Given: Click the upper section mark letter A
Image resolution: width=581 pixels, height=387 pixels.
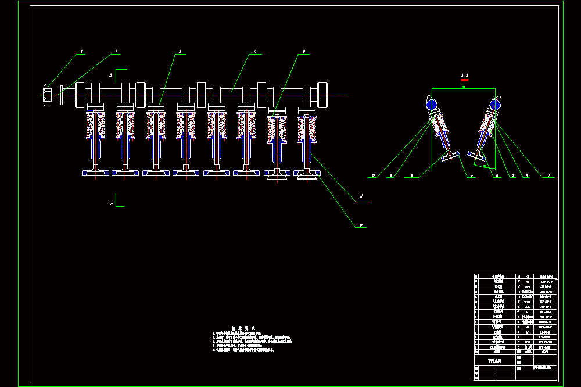Looking at the screenshot, I should [x=111, y=76].
